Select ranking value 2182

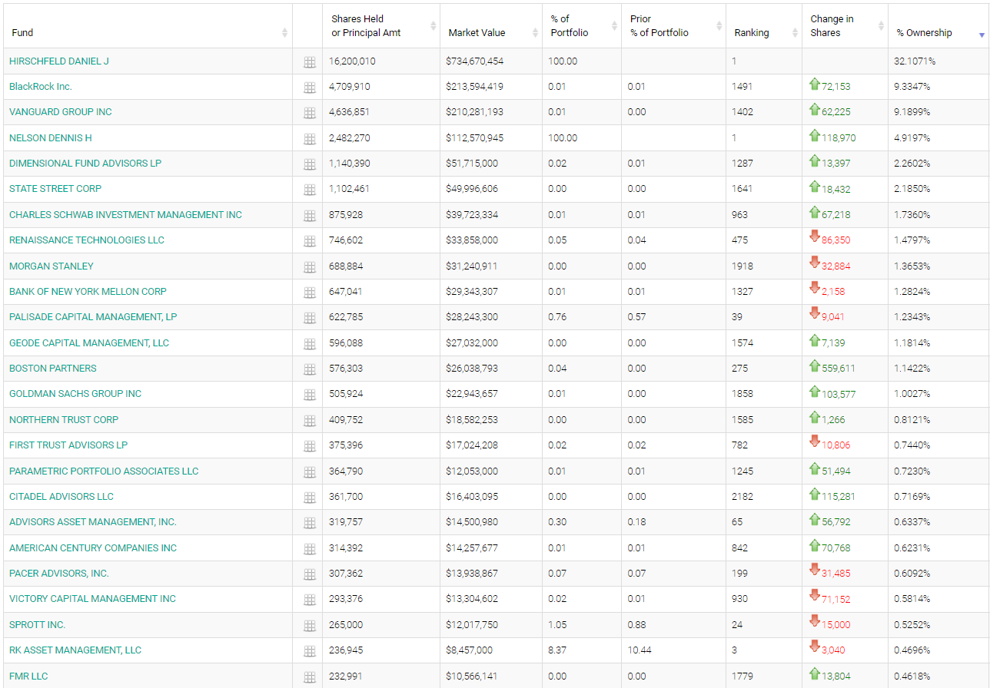point(743,496)
